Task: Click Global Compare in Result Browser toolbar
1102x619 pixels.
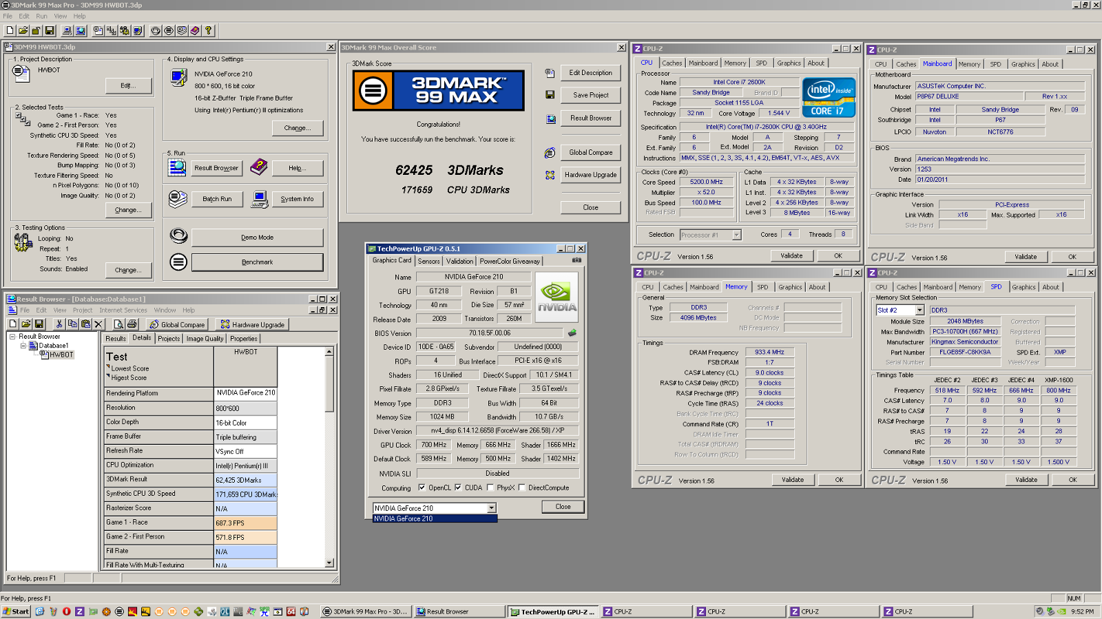Action: (x=177, y=324)
